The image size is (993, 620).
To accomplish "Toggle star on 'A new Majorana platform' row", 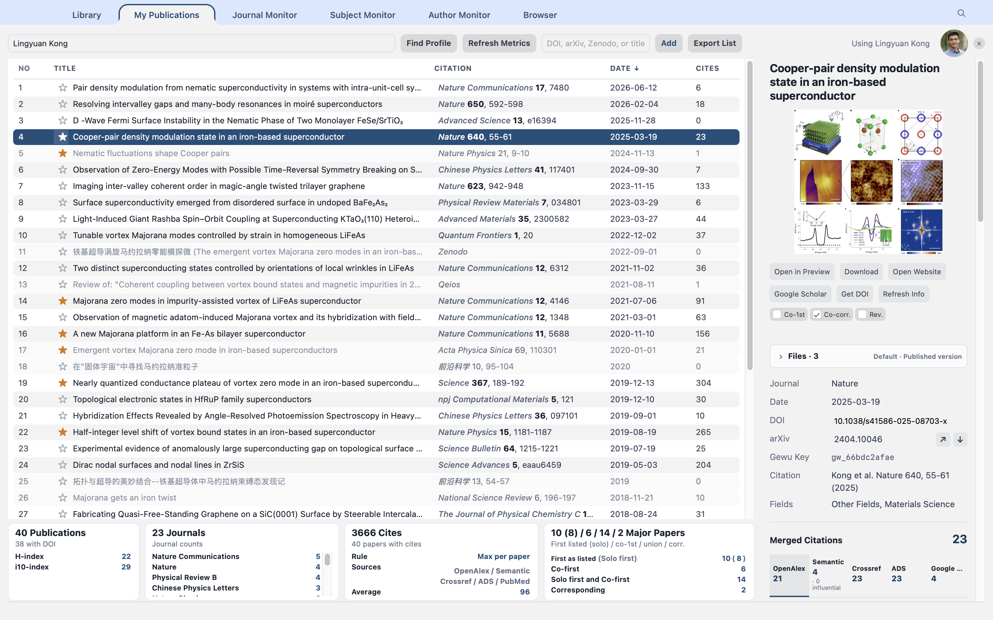I will coord(62,334).
